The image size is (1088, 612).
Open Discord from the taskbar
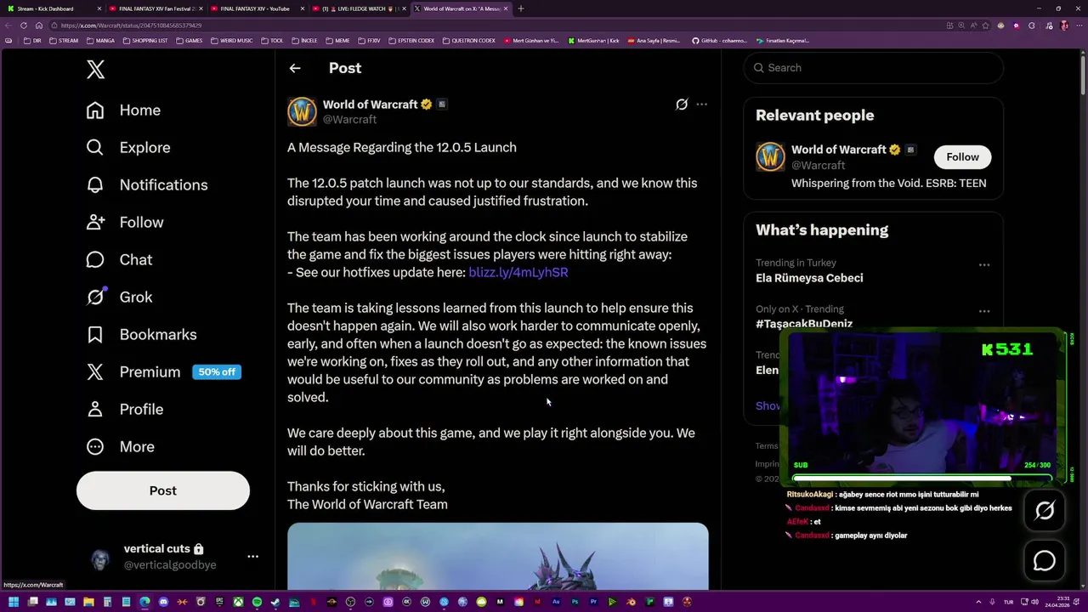point(163,602)
